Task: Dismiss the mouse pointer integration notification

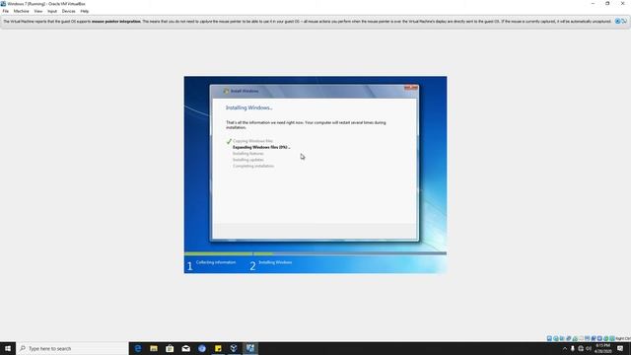Action: 617,22
